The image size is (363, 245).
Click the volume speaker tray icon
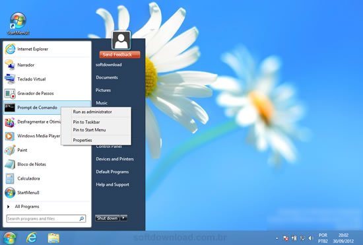tap(310, 238)
